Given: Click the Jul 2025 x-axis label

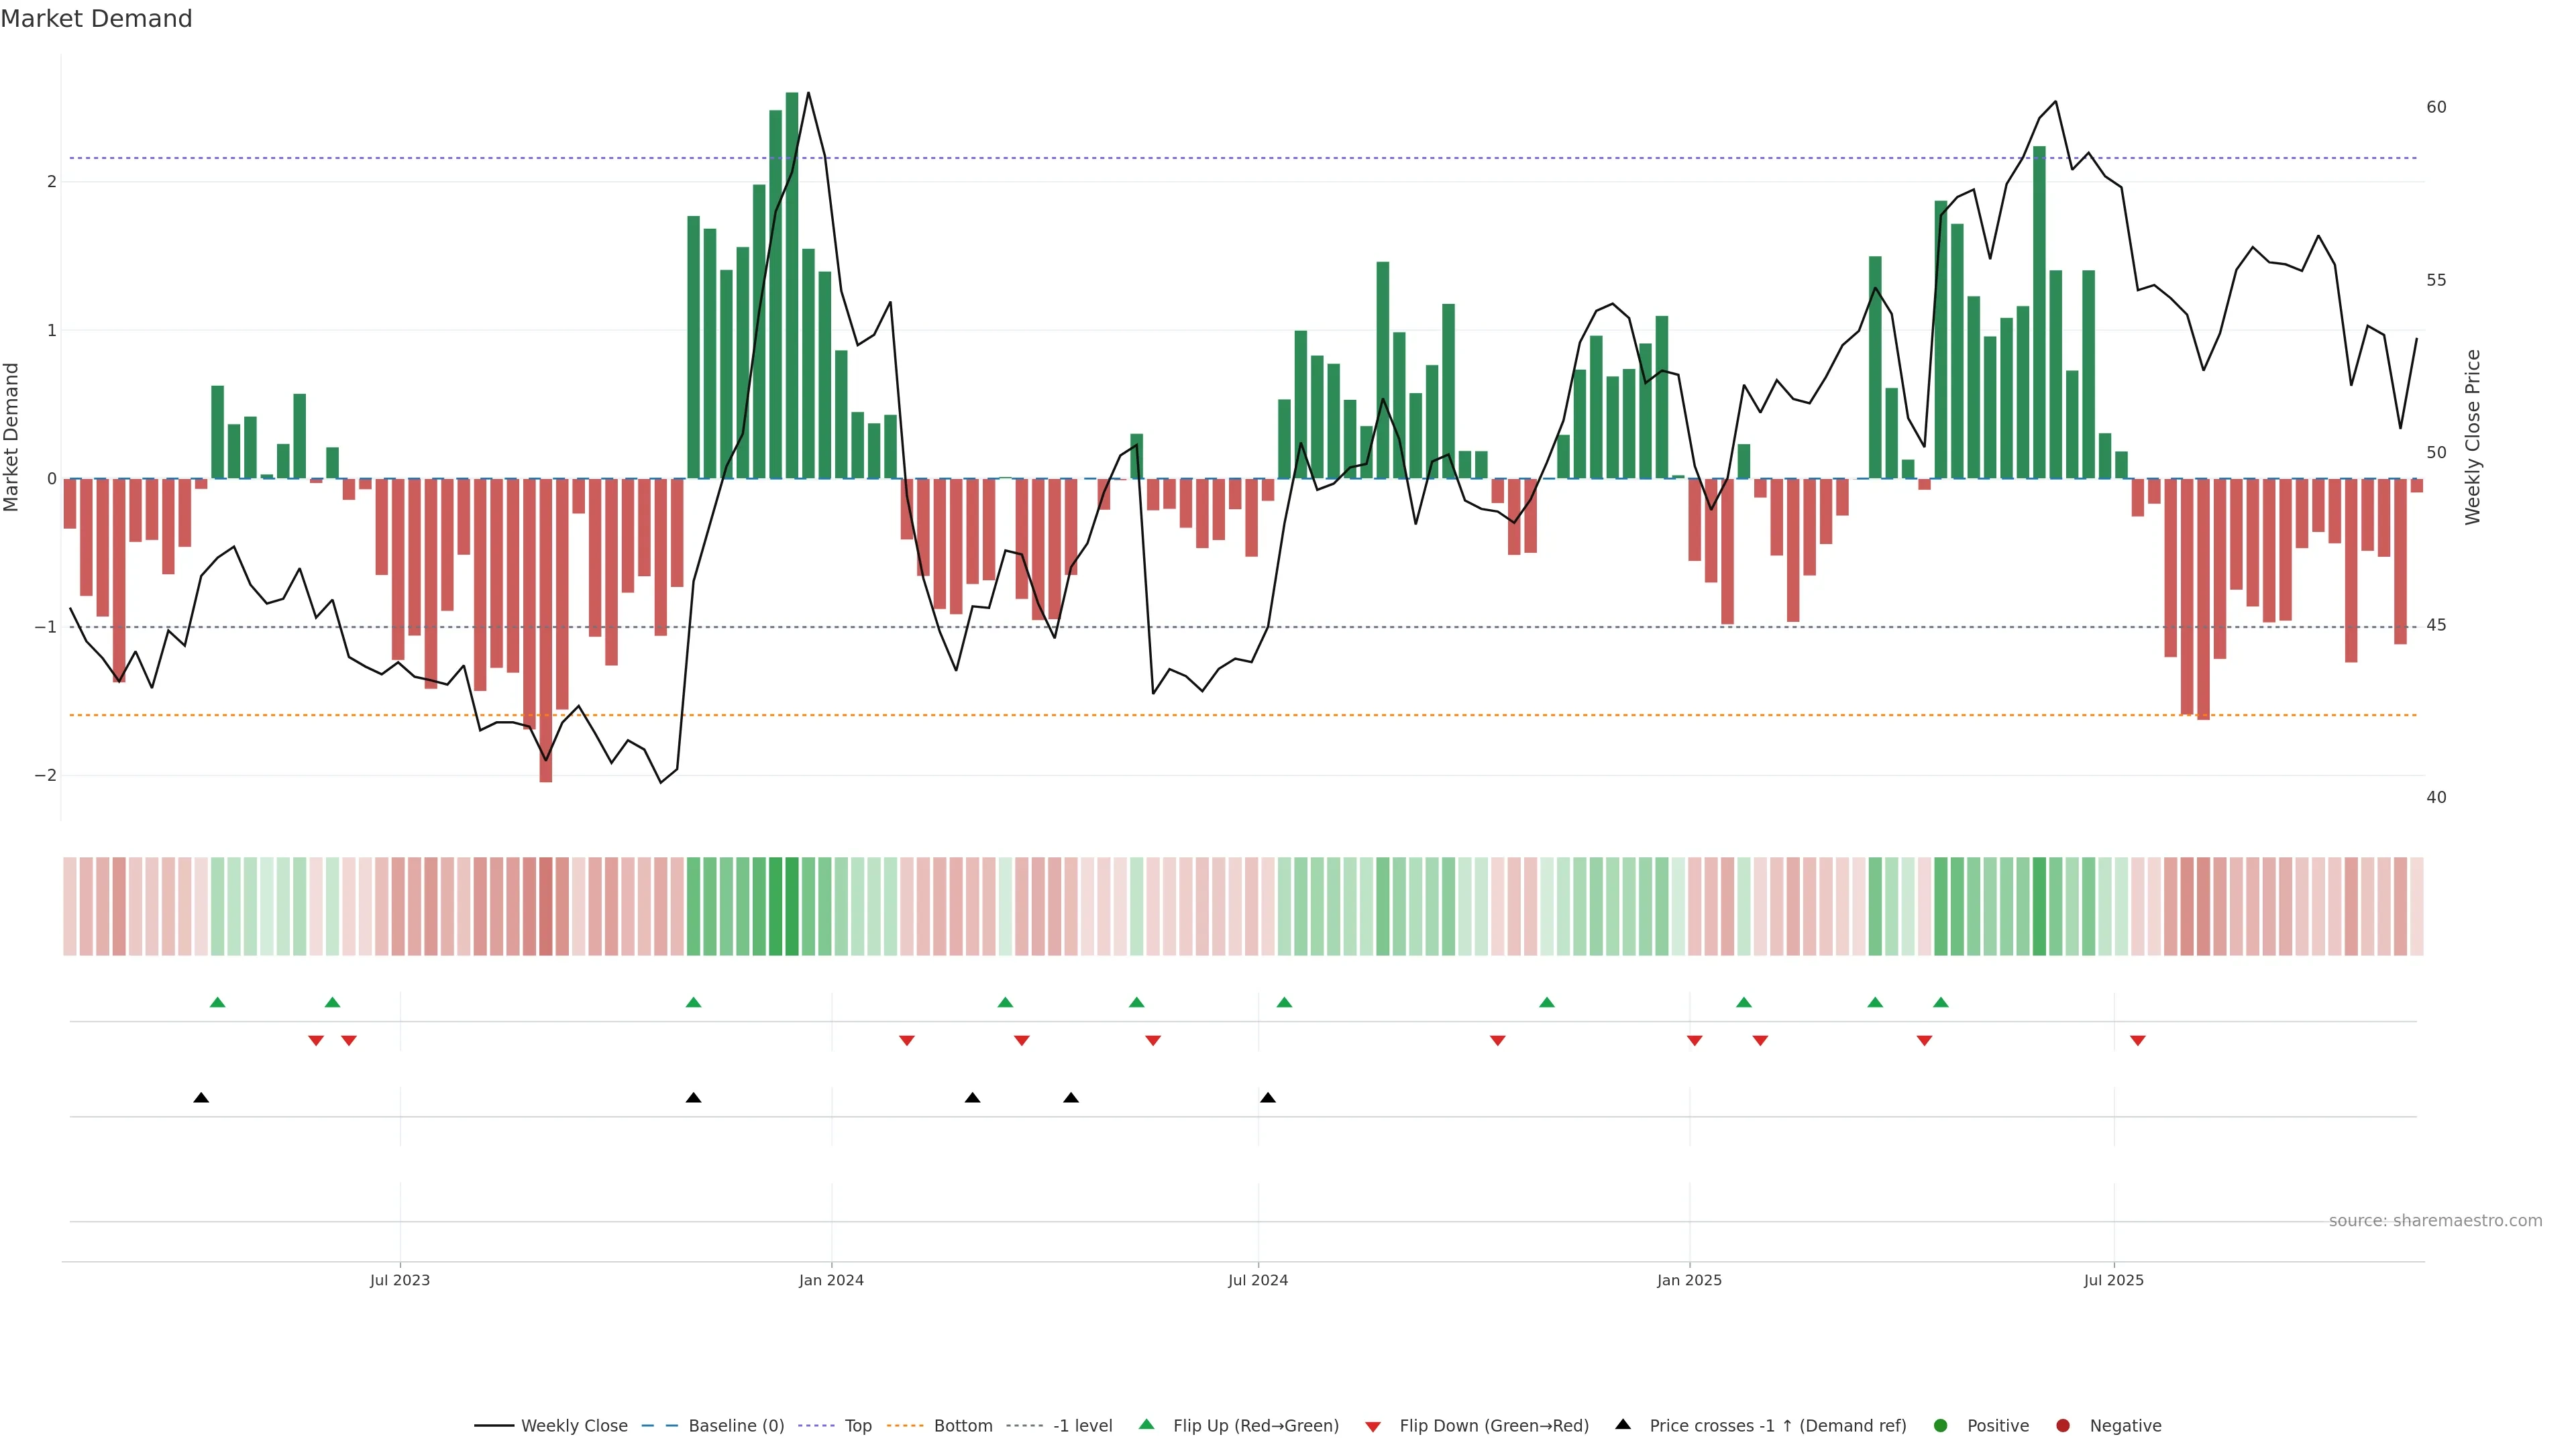Looking at the screenshot, I should coord(2114,1280).
